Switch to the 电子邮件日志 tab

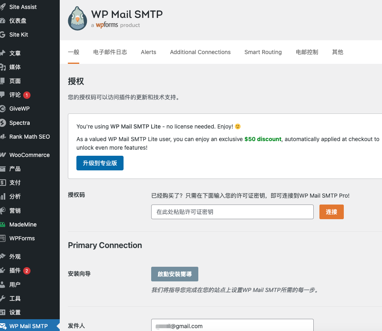pyautogui.click(x=110, y=52)
